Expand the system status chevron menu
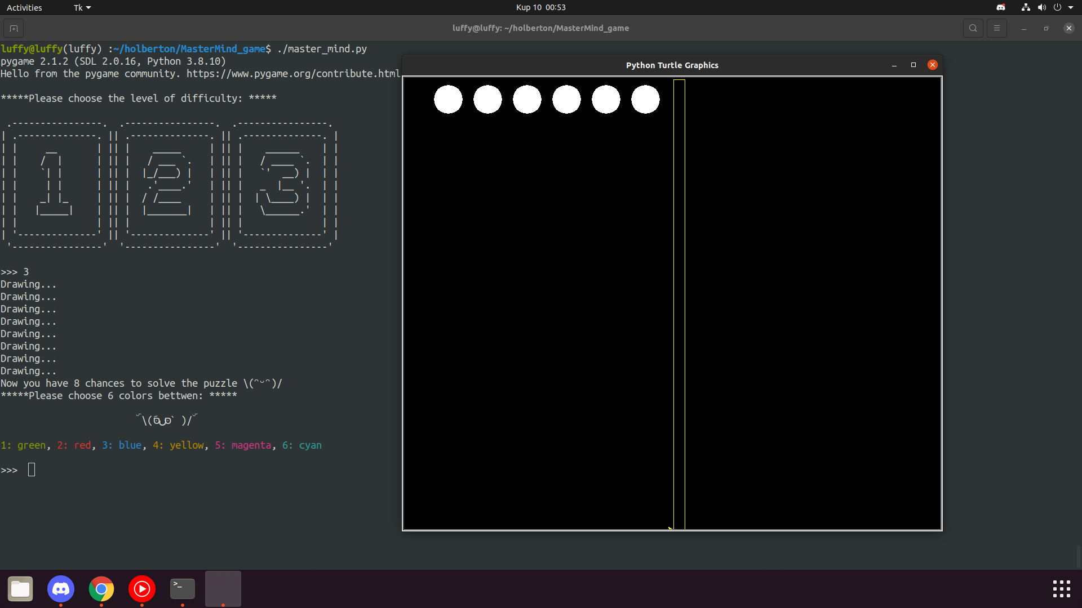 tap(1074, 7)
